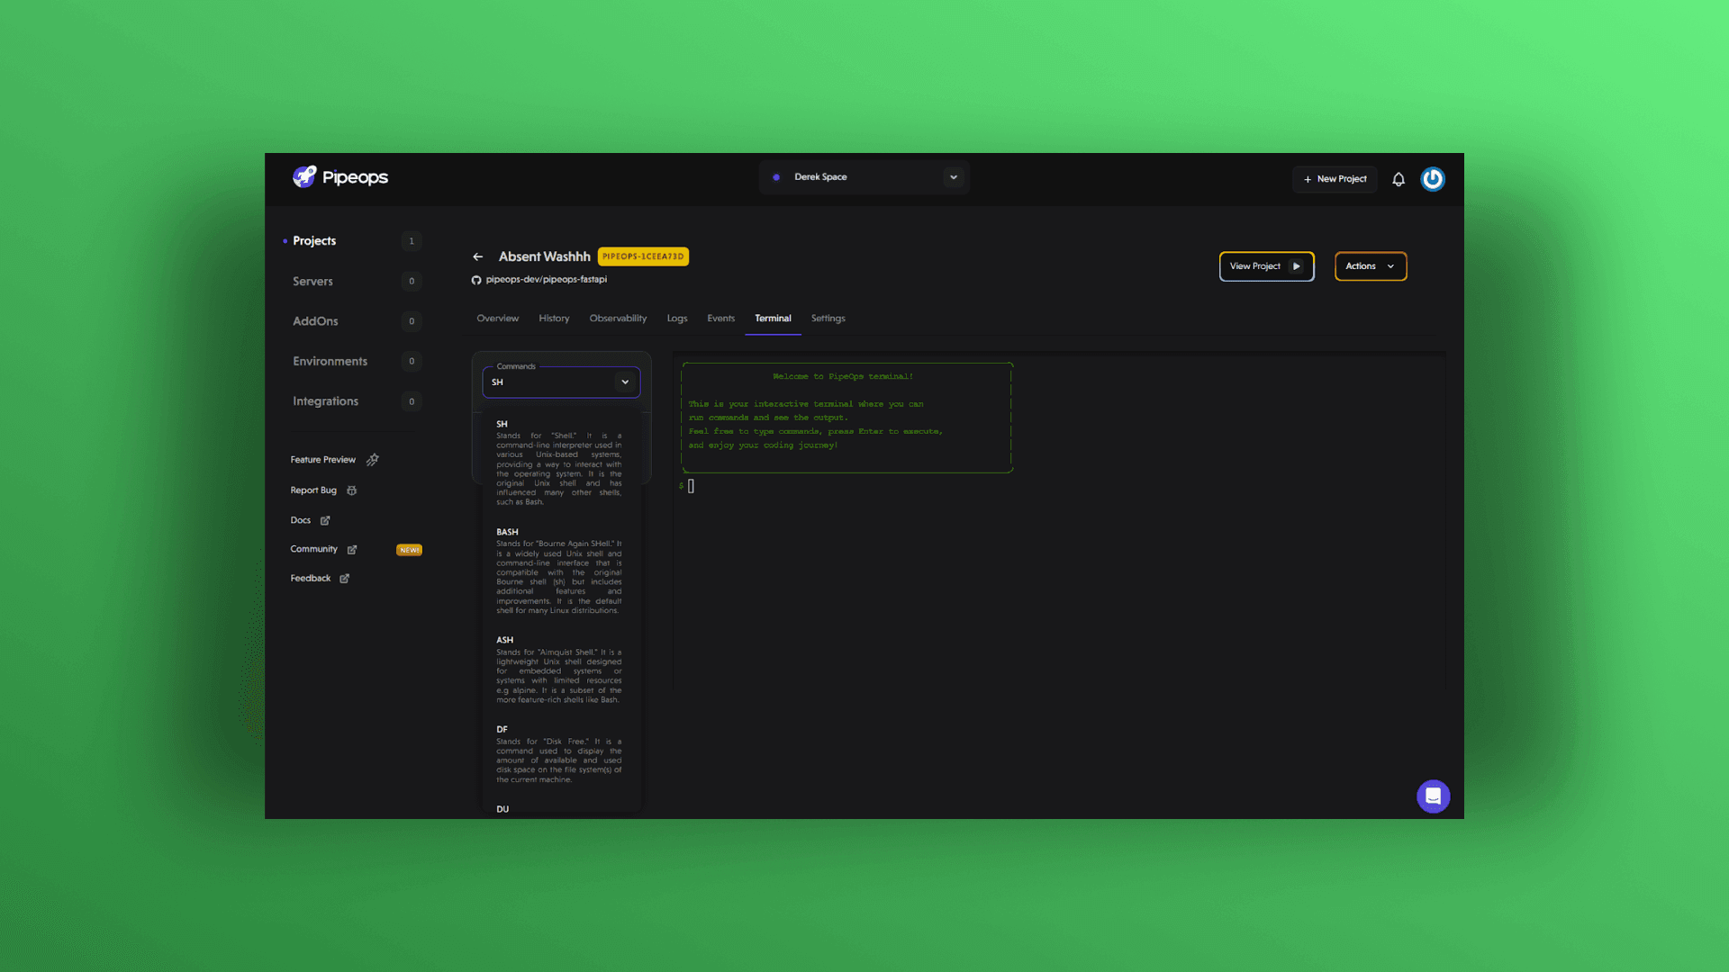
Task: Click the Docs external link icon
Action: pos(325,520)
